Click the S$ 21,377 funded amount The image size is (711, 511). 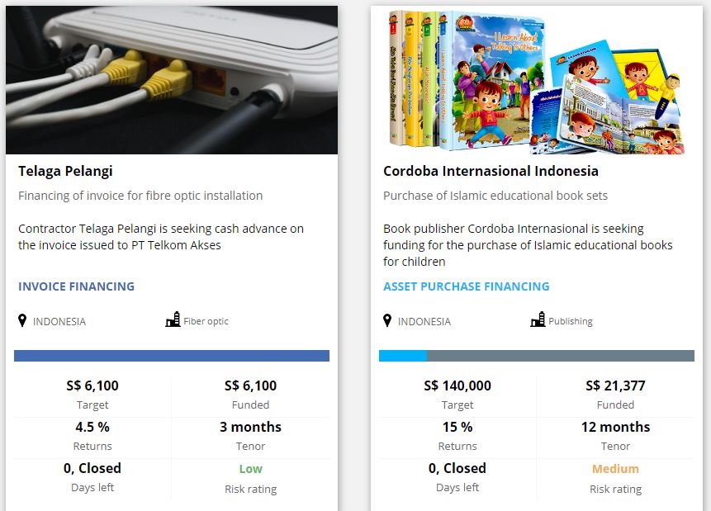point(615,386)
